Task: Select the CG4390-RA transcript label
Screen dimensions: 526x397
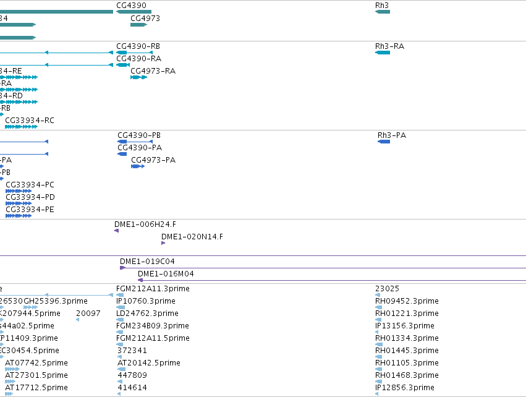Action: click(x=139, y=59)
